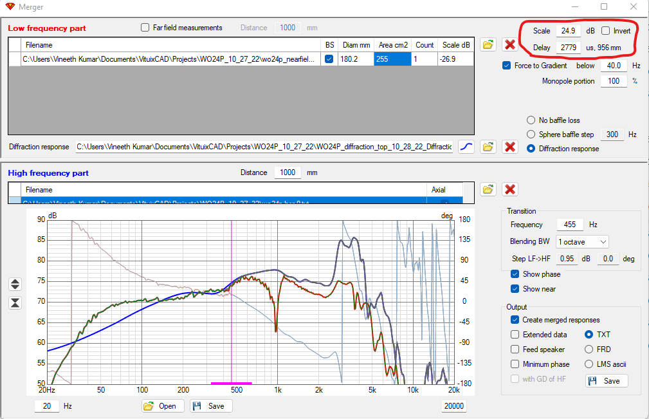Click the Scale dB cell -26.9
The image size is (649, 419).
click(455, 59)
